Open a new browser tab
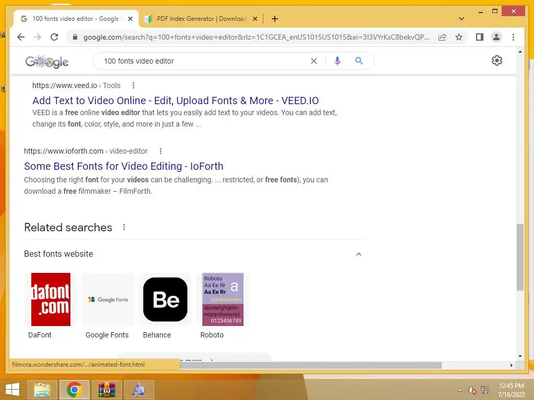The width and height of the screenshot is (534, 400). click(x=275, y=19)
